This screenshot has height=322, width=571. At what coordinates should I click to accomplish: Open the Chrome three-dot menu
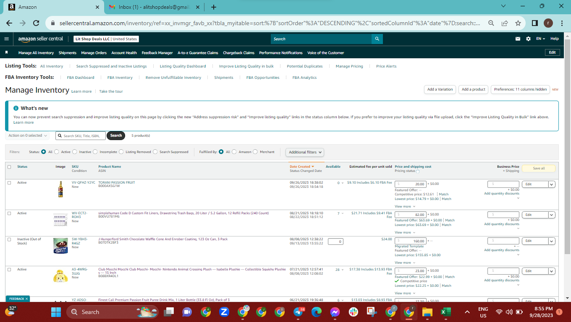click(x=561, y=23)
